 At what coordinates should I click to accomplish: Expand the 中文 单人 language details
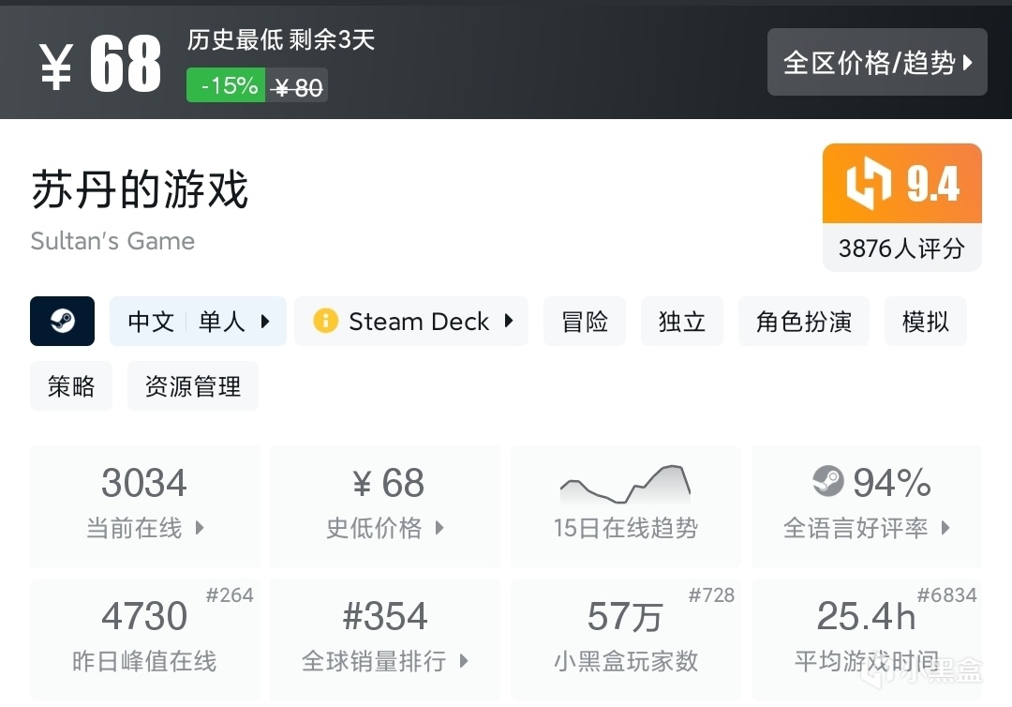198,322
